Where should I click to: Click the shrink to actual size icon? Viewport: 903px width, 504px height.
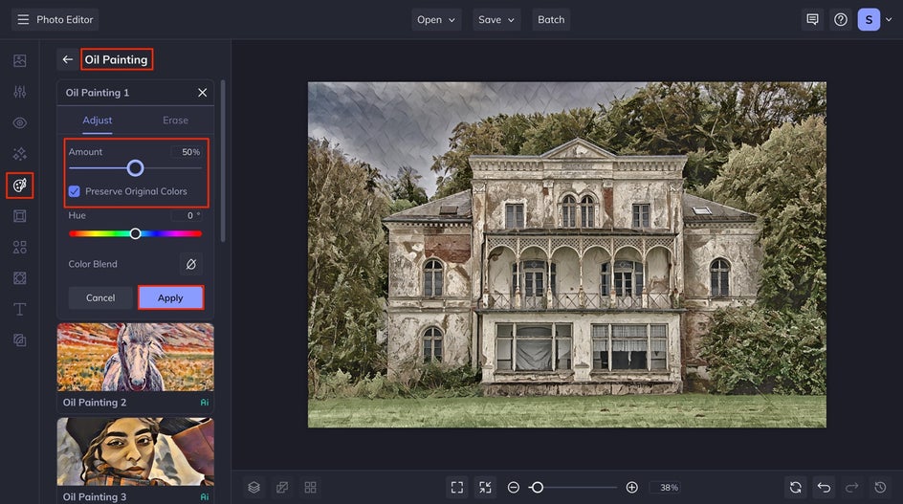click(486, 488)
